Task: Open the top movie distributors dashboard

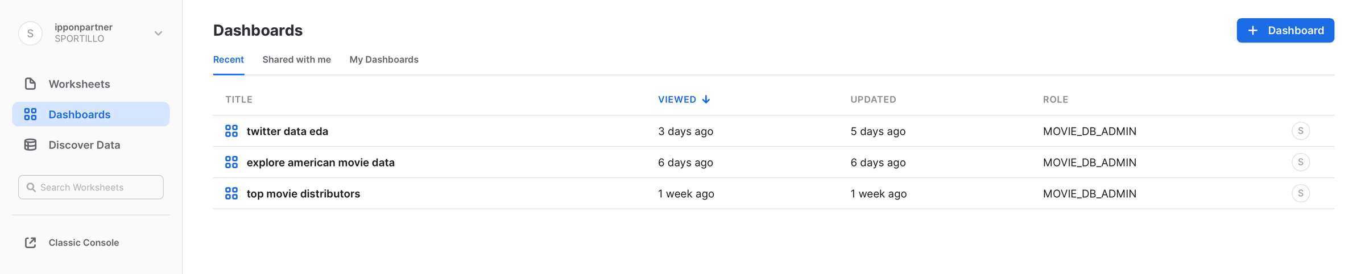Action: pyautogui.click(x=303, y=194)
